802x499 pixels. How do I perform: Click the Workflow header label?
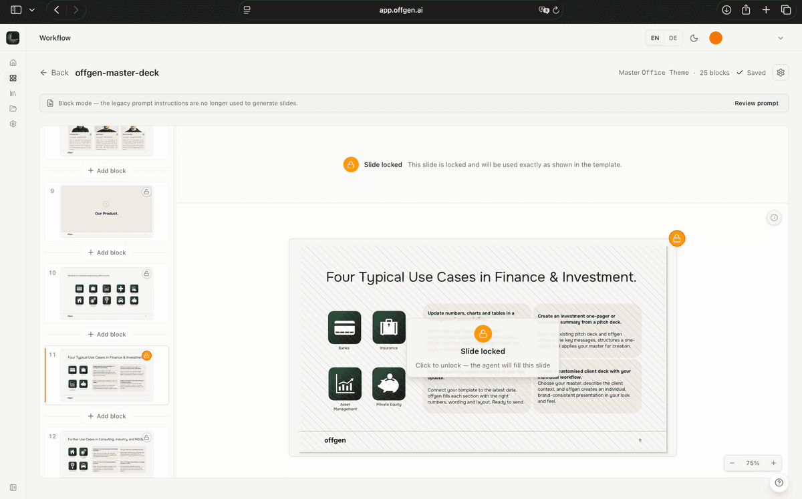[x=55, y=38]
